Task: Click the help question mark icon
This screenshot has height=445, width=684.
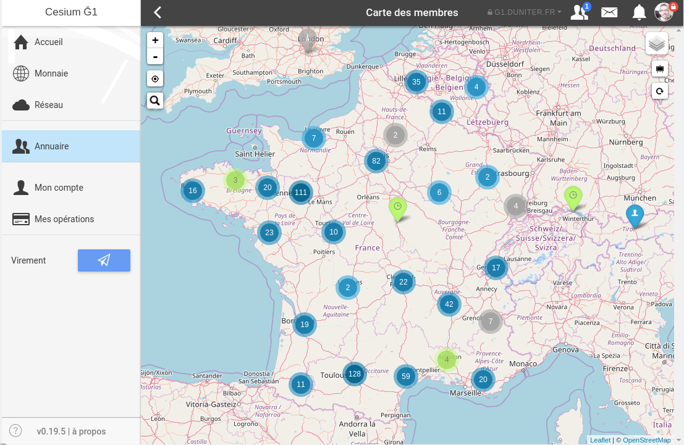Action: (x=16, y=431)
